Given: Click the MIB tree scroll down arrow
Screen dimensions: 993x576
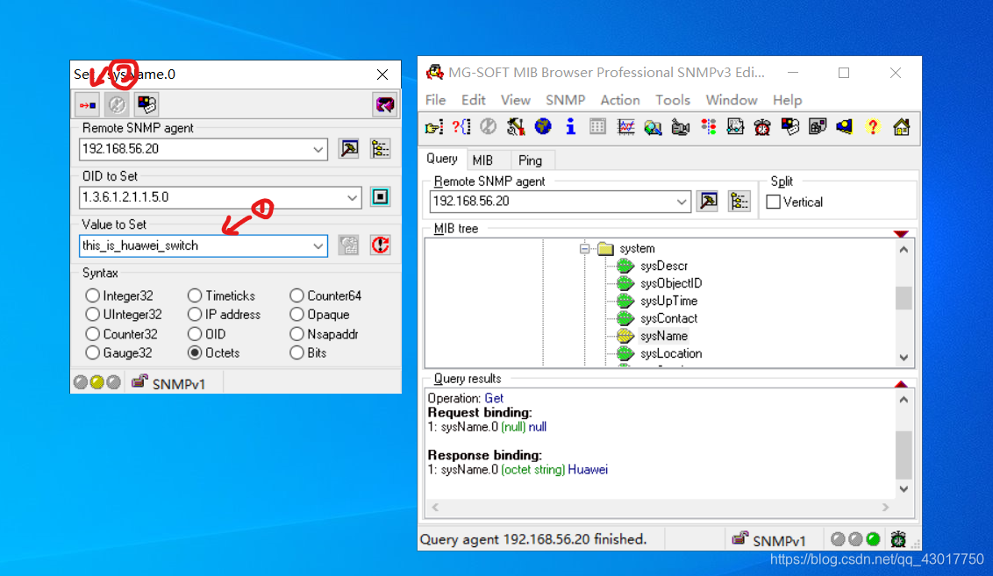Looking at the screenshot, I should tap(904, 358).
